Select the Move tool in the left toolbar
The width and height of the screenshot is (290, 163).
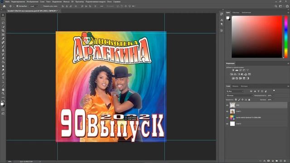[3, 15]
